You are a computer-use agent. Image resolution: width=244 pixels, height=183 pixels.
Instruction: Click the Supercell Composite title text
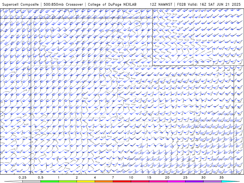point(20,4)
